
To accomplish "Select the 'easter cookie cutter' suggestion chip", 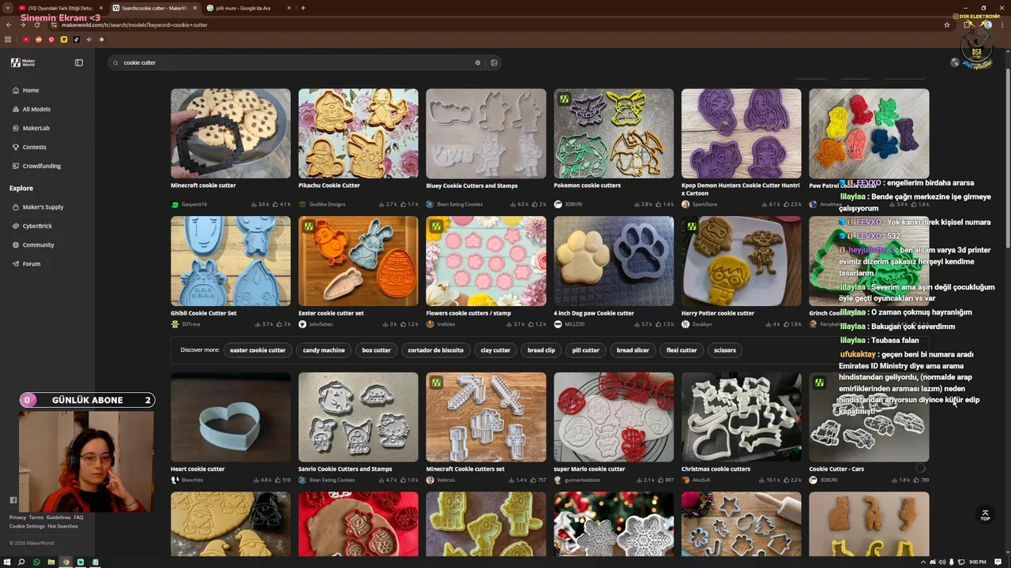I will click(x=257, y=350).
